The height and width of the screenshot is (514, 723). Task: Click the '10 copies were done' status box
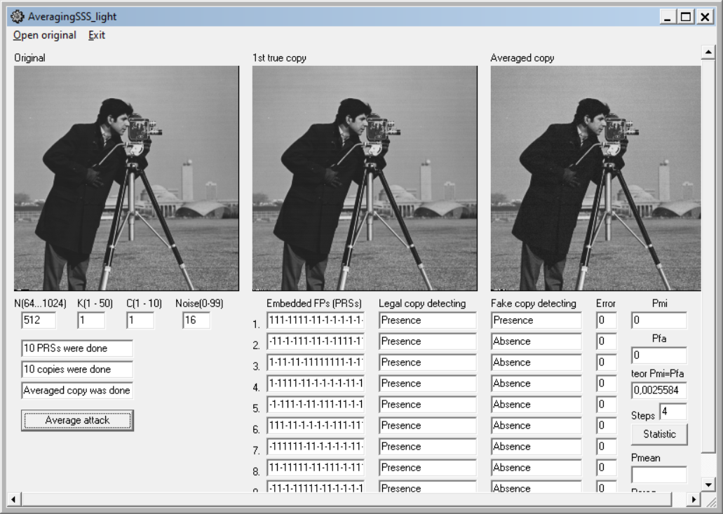tap(77, 370)
